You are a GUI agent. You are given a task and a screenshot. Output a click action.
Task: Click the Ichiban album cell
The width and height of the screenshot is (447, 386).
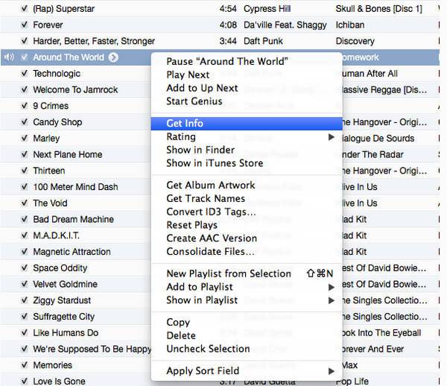[350, 25]
